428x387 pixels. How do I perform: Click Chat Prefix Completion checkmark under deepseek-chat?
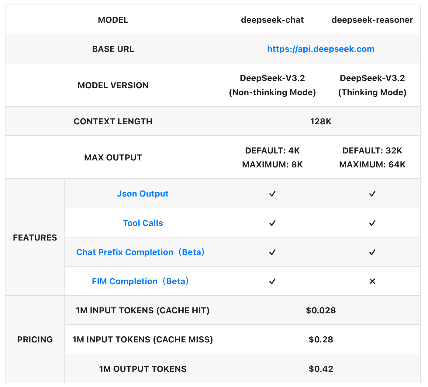272,252
